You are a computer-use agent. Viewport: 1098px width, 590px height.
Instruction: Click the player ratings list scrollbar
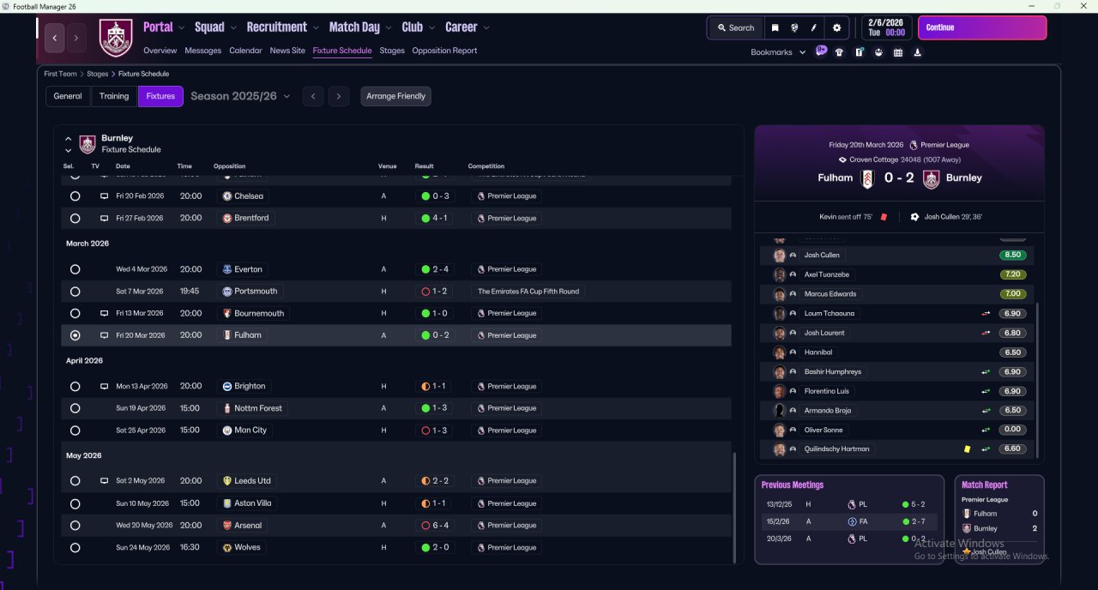click(1038, 379)
